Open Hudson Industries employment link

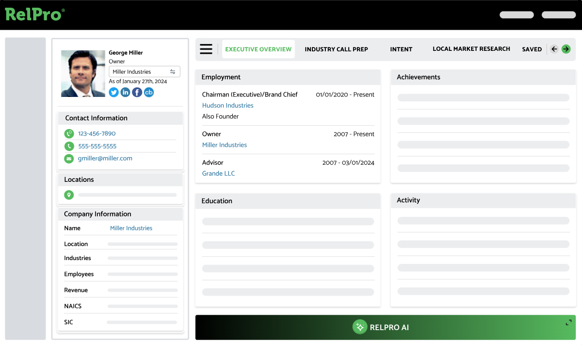pos(227,106)
